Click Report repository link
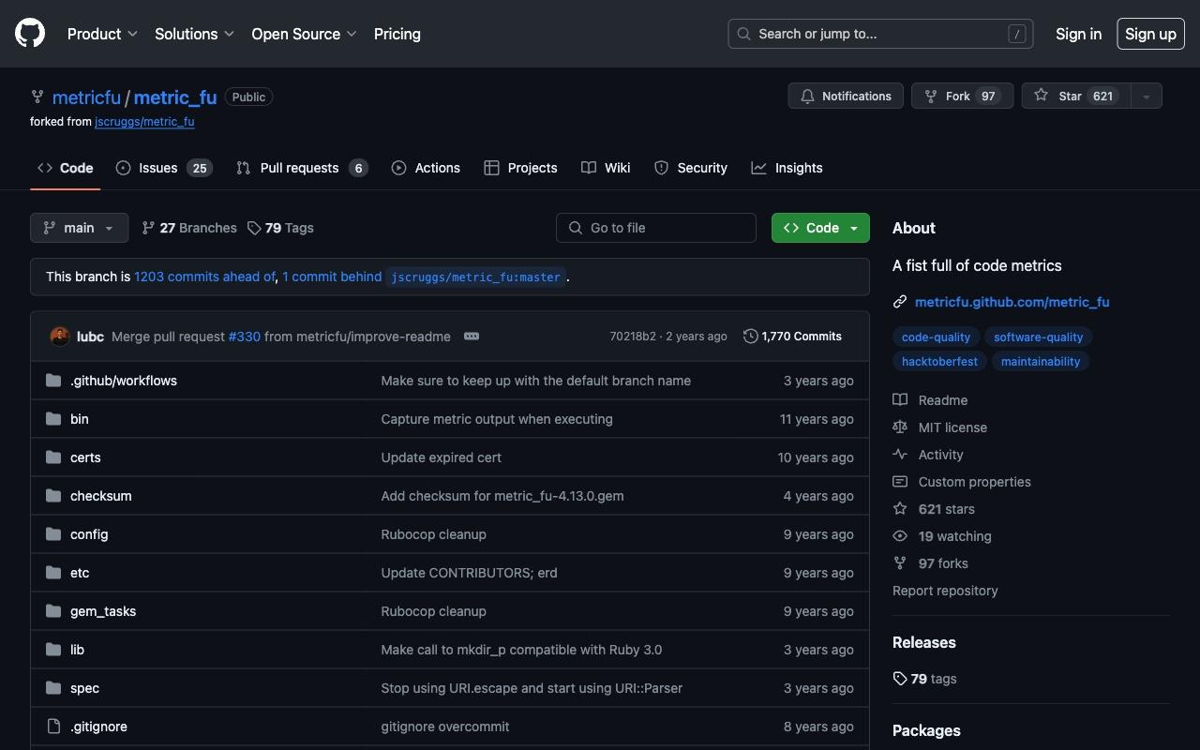The width and height of the screenshot is (1200, 750). (x=945, y=591)
